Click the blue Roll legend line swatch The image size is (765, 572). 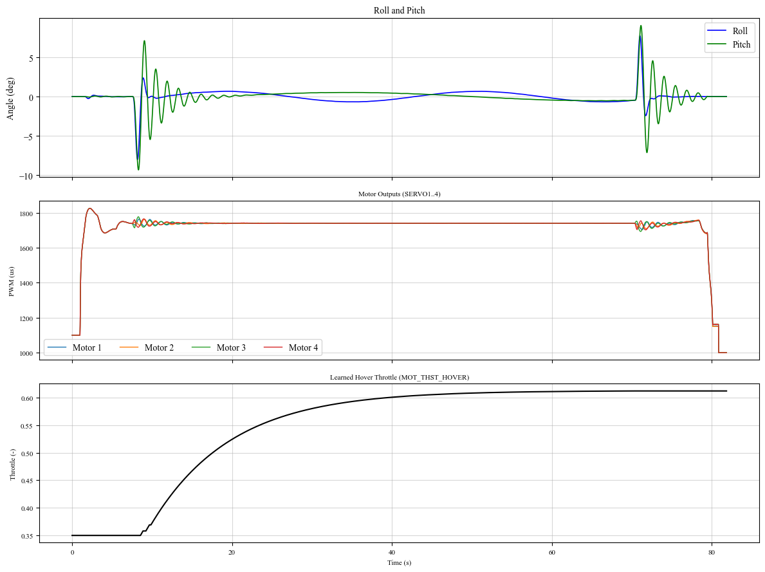coord(717,31)
